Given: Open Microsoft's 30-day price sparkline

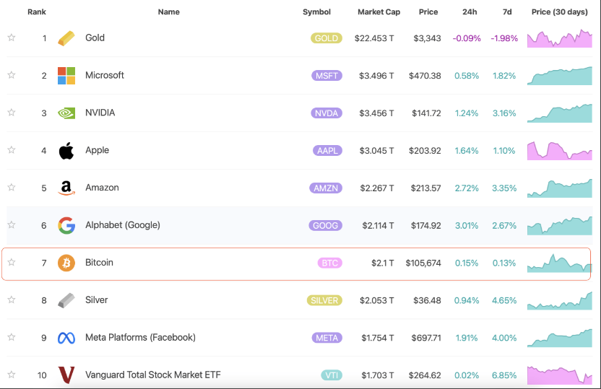Looking at the screenshot, I should point(560,76).
